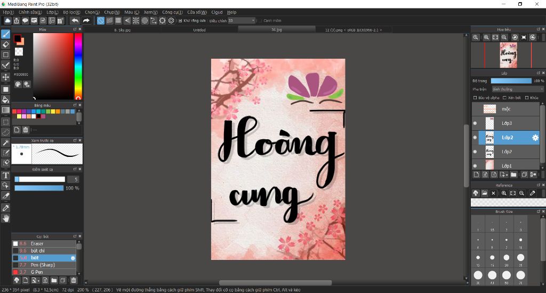Click the brush opacity 100% slider
This screenshot has height=293, width=546.
tap(39, 188)
